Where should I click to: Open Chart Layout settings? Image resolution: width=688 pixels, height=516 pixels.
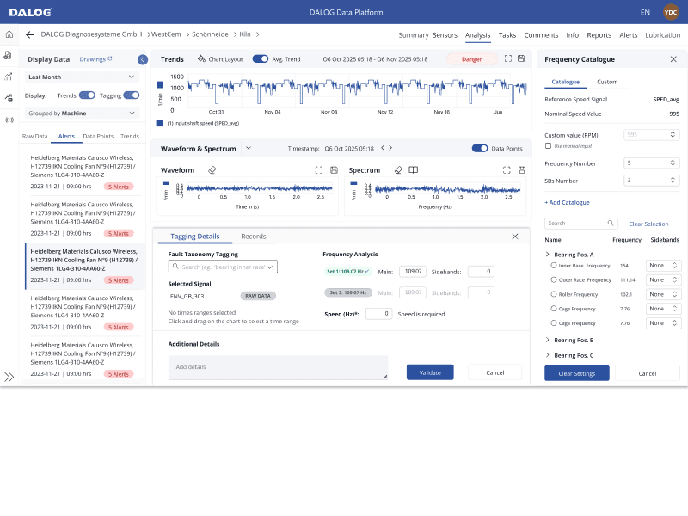(220, 59)
